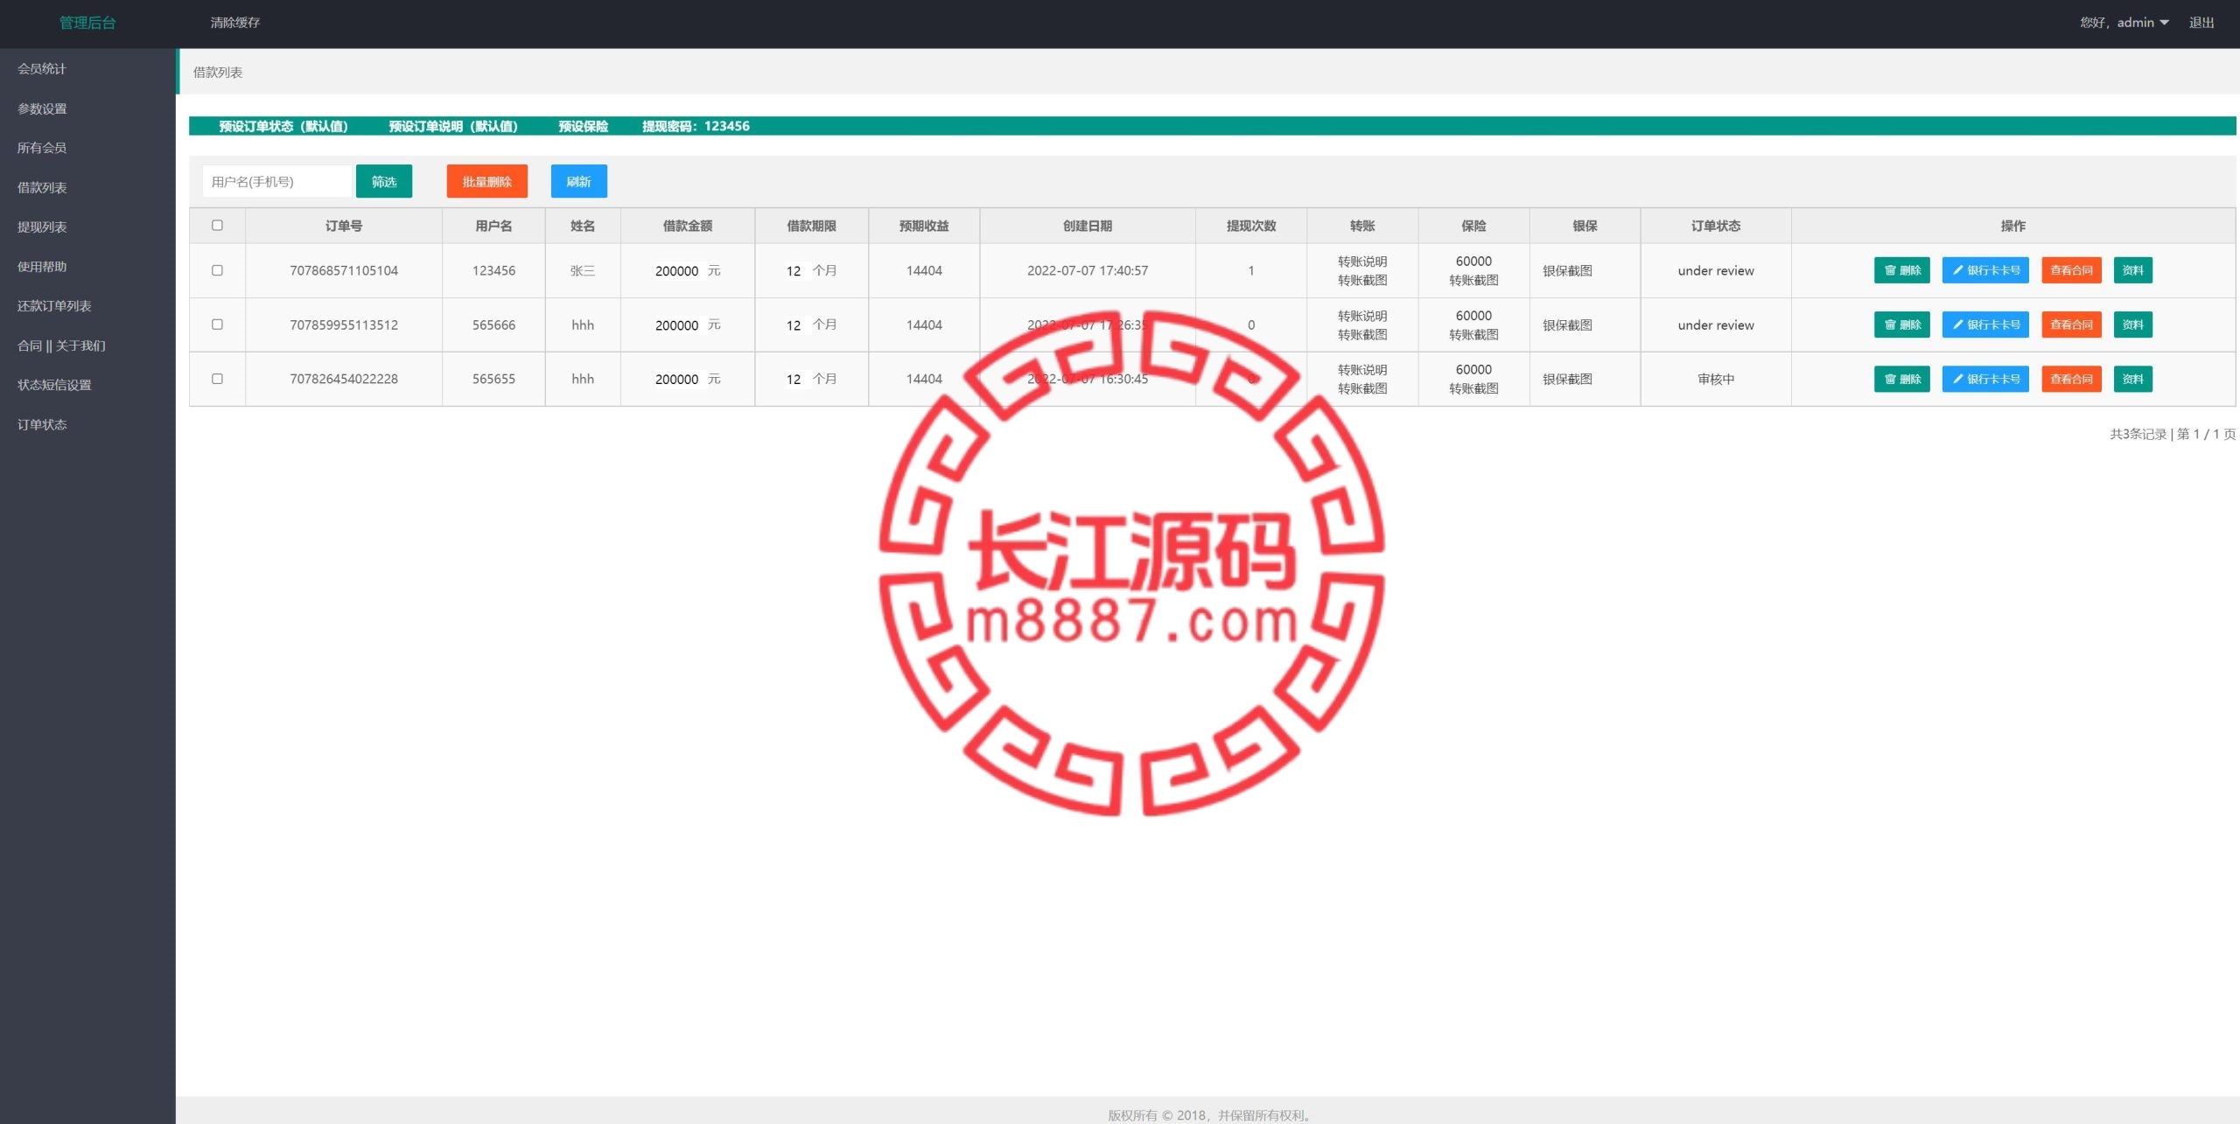Open the admin user dropdown
2240x1124 pixels.
[2124, 23]
